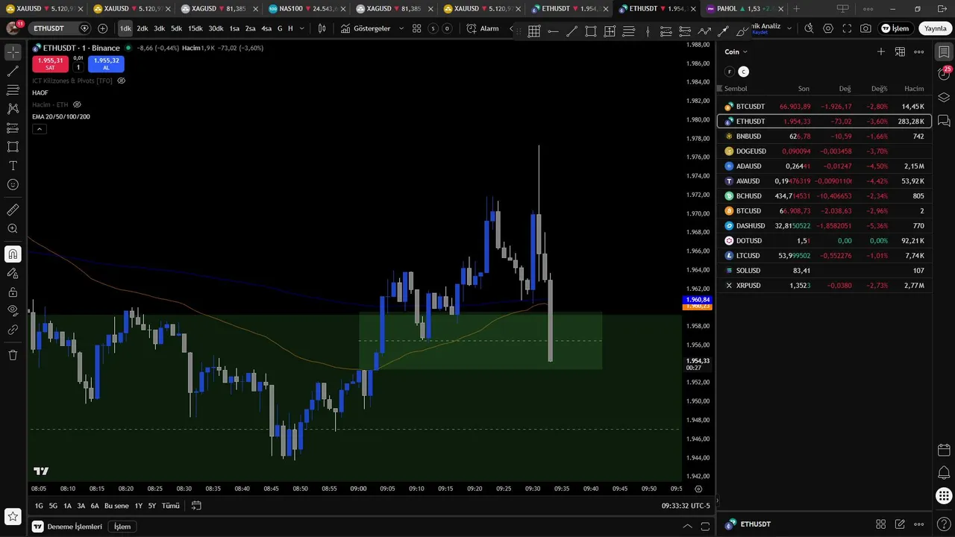Image resolution: width=955 pixels, height=537 pixels.
Task: Click the blue AL buy button
Action: [x=106, y=63]
